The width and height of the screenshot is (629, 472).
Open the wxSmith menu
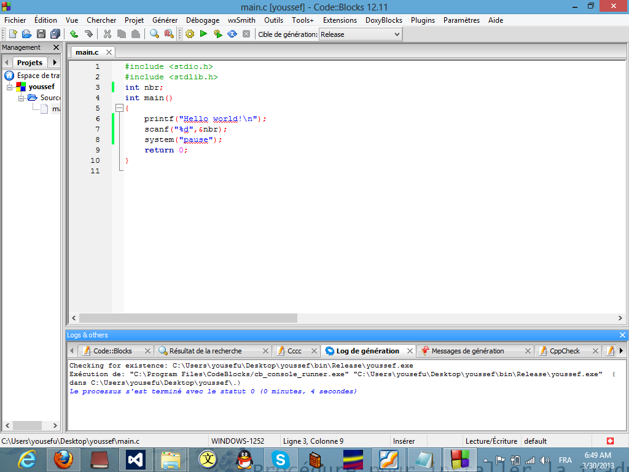click(241, 20)
